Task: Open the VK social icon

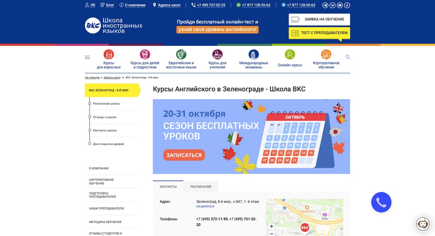Action: click(332, 5)
